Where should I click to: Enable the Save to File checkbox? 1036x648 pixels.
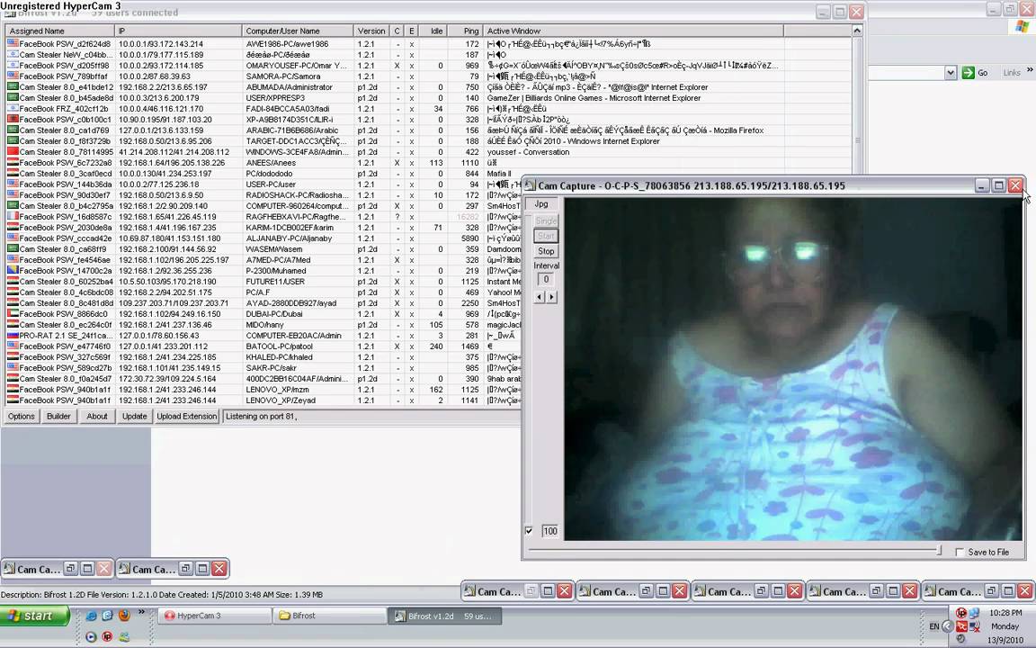(x=960, y=553)
